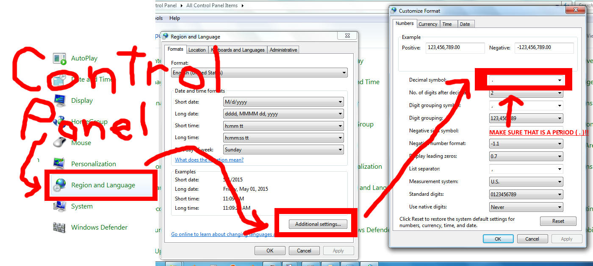Click the 'Click Reset to restore' instruction text
Image resolution: width=593 pixels, height=266 pixels.
[457, 222]
